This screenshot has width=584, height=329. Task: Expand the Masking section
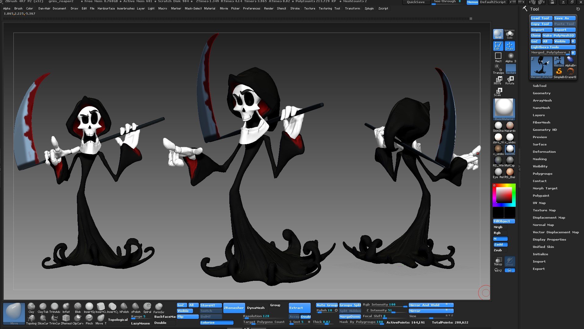pyautogui.click(x=539, y=159)
